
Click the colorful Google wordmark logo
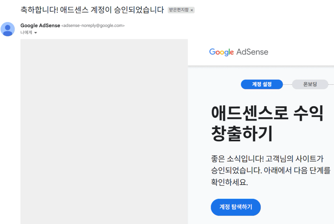pos(221,52)
